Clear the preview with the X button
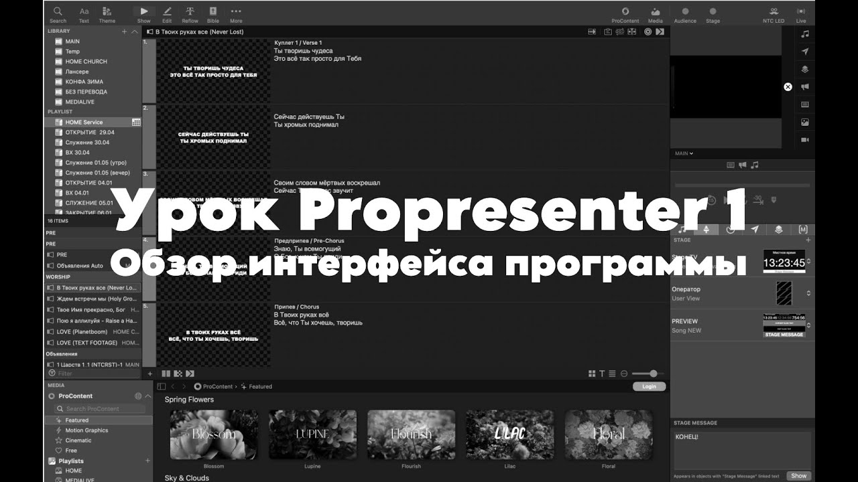 click(788, 87)
